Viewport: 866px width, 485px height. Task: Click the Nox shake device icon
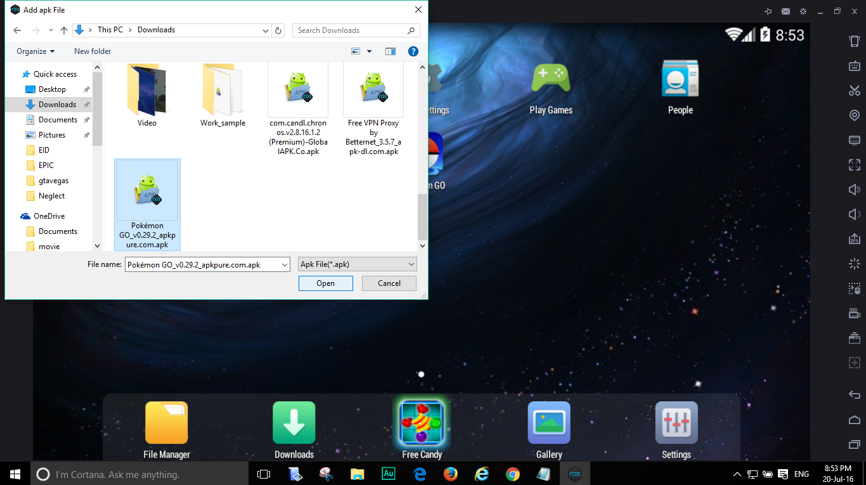click(x=854, y=41)
